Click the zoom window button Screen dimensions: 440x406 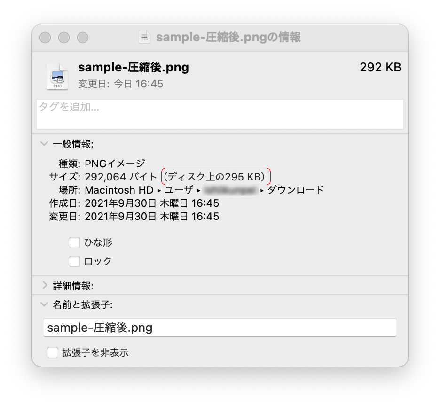83,38
